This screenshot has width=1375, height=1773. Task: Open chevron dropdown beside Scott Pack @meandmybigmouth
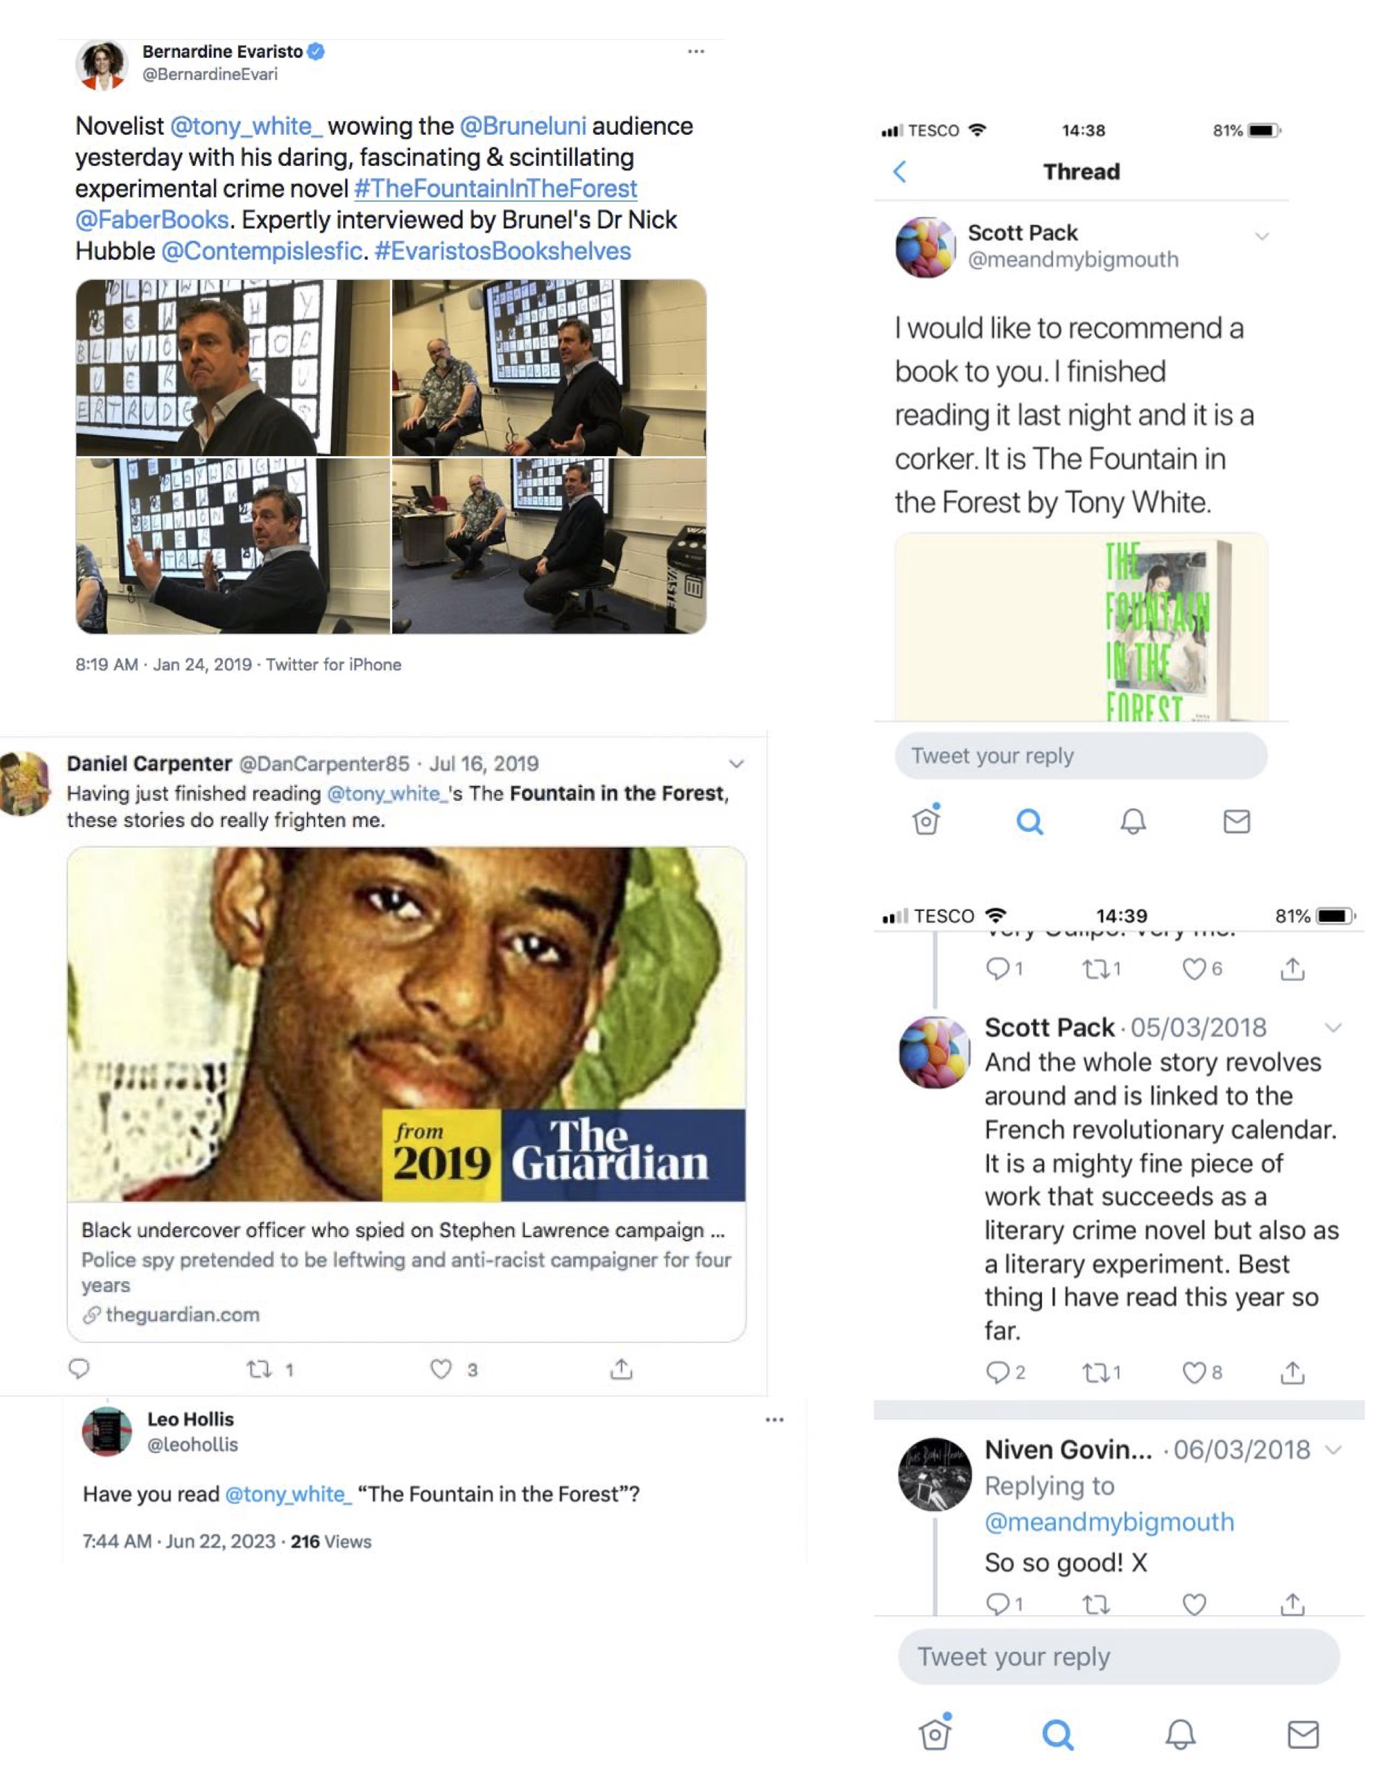coord(1262,236)
